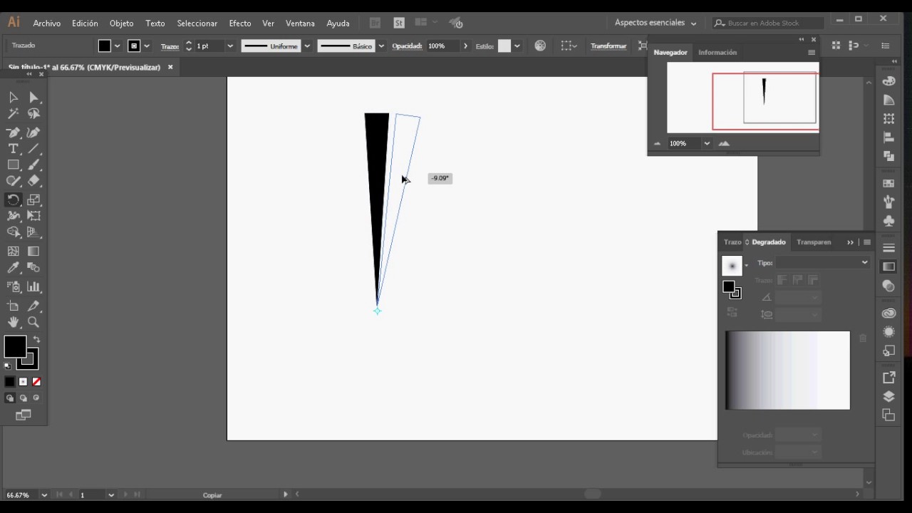The height and width of the screenshot is (513, 912).
Task: Select the Lasso tool
Action: (x=34, y=114)
